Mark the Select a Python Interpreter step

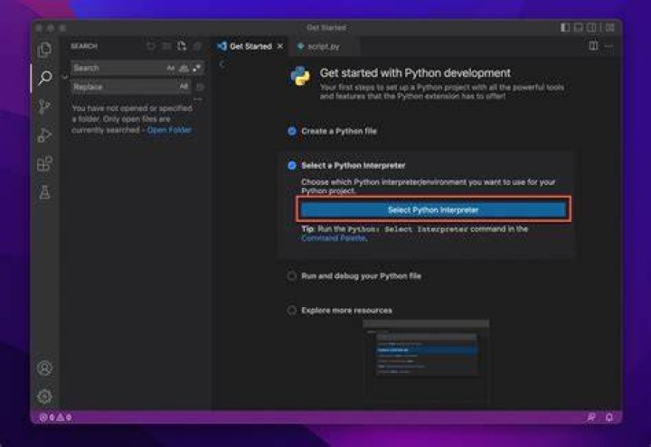point(292,165)
